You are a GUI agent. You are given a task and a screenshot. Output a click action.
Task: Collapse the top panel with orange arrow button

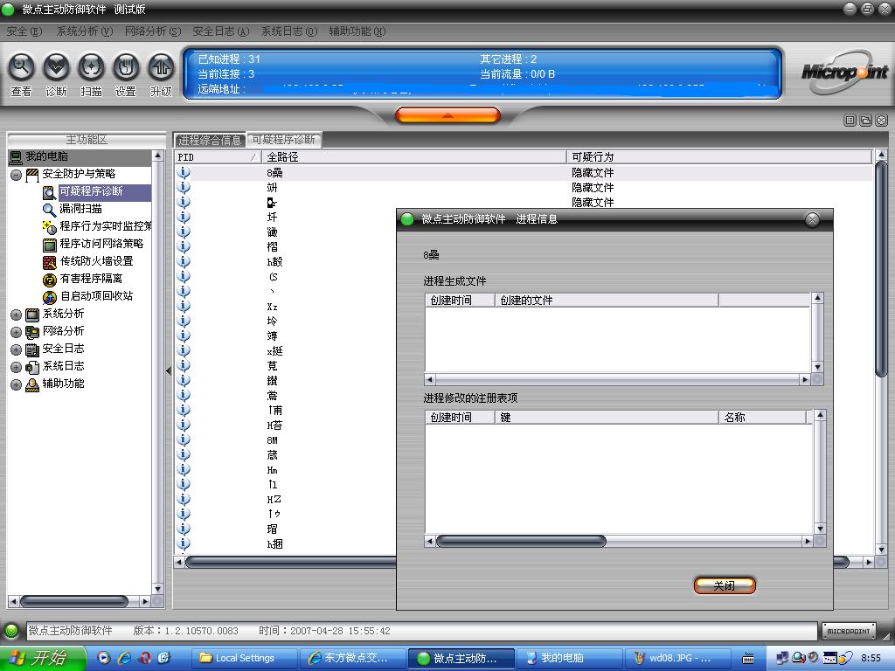pyautogui.click(x=447, y=115)
